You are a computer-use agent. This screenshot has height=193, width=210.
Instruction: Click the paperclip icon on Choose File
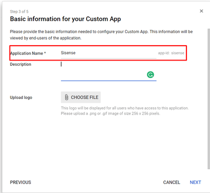coord(67,97)
